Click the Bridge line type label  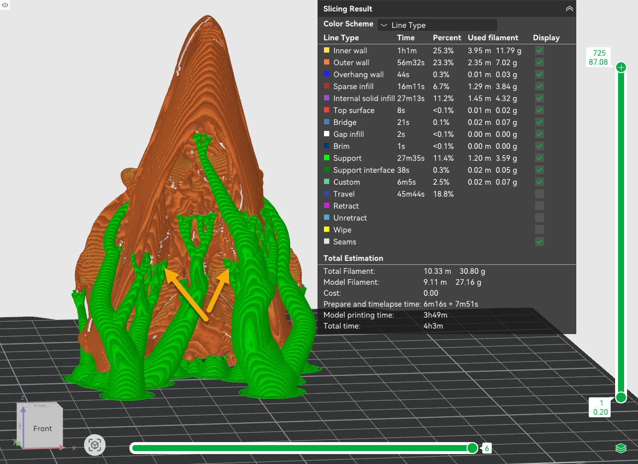tap(345, 122)
